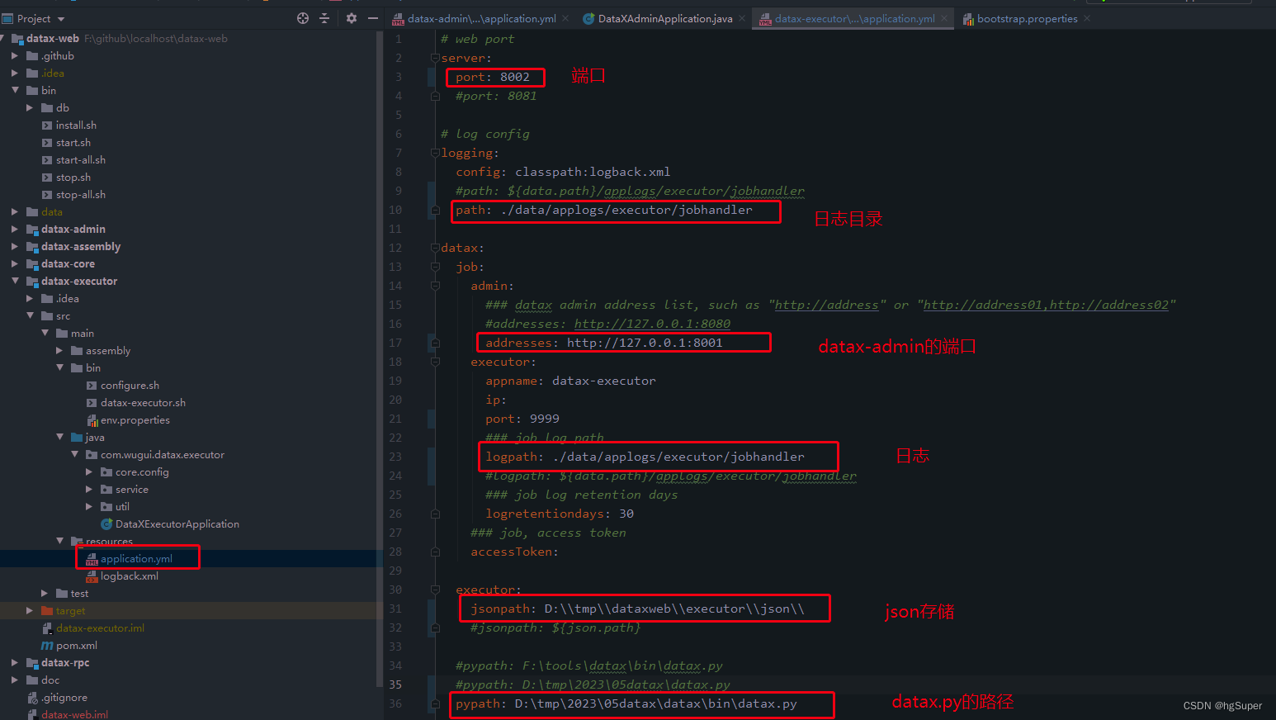Viewport: 1276px width, 720px height.
Task: Open pom.xml Maven file
Action: (x=76, y=646)
